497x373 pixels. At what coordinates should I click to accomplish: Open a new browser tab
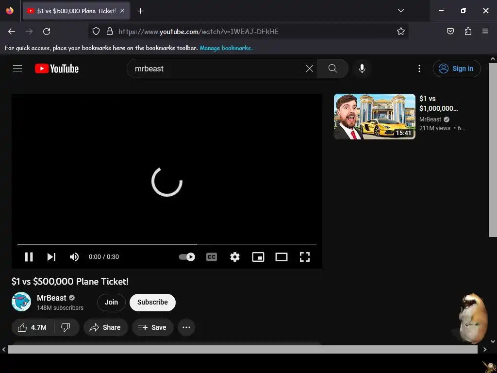140,11
